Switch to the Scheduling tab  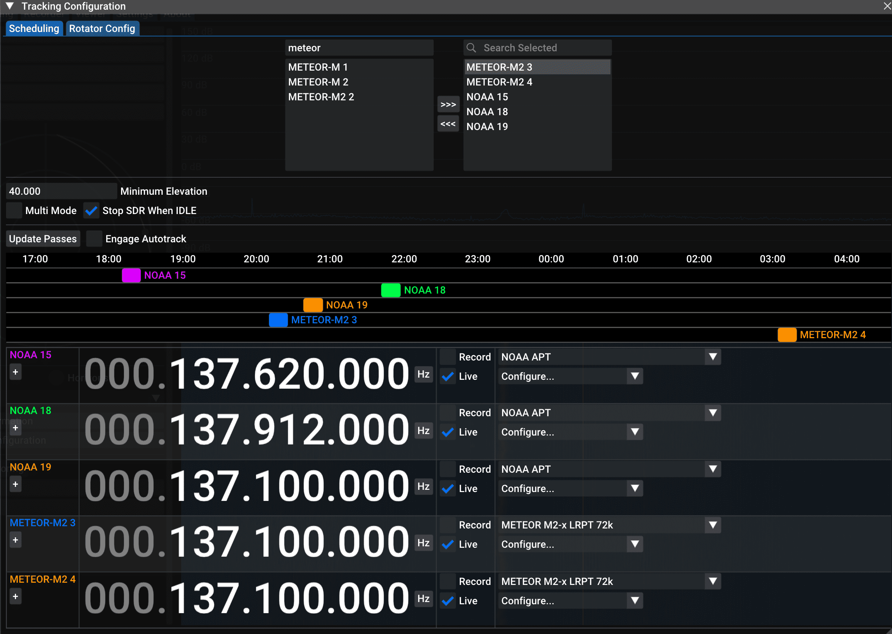point(34,29)
